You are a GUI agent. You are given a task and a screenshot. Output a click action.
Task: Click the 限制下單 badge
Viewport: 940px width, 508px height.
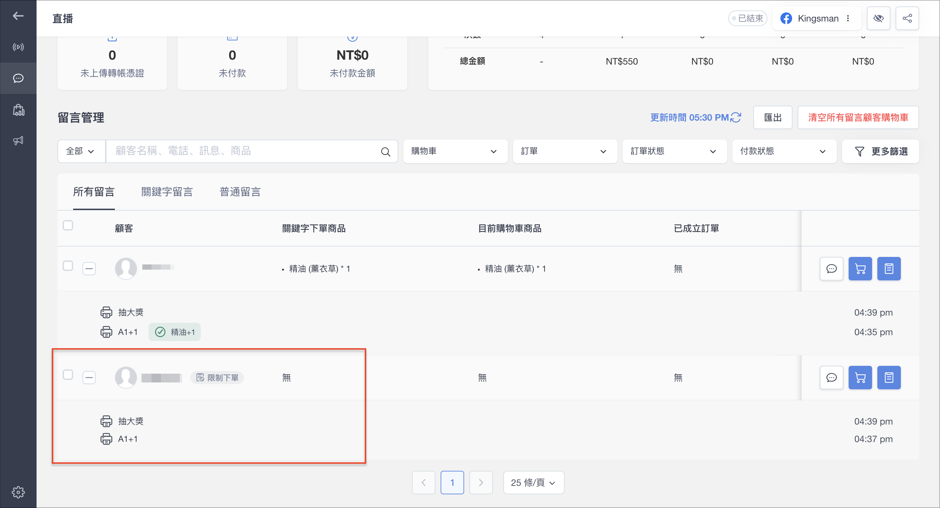click(x=217, y=378)
